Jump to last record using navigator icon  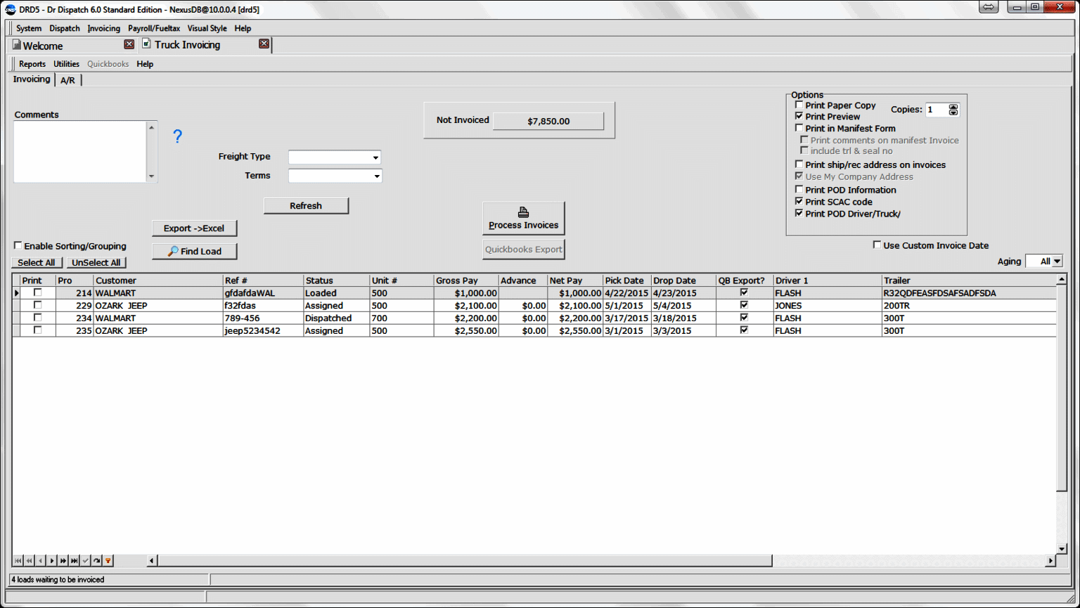pos(74,560)
